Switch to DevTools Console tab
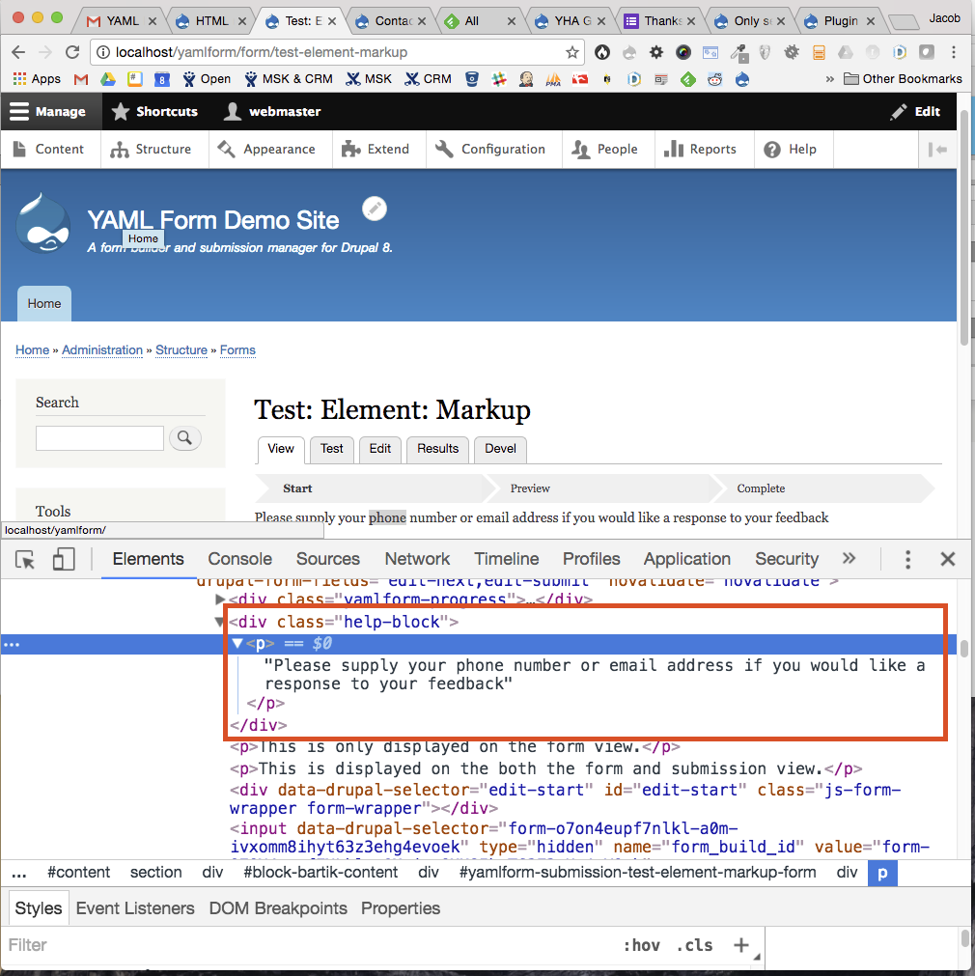Viewport: 975px width, 976px height. pyautogui.click(x=239, y=559)
